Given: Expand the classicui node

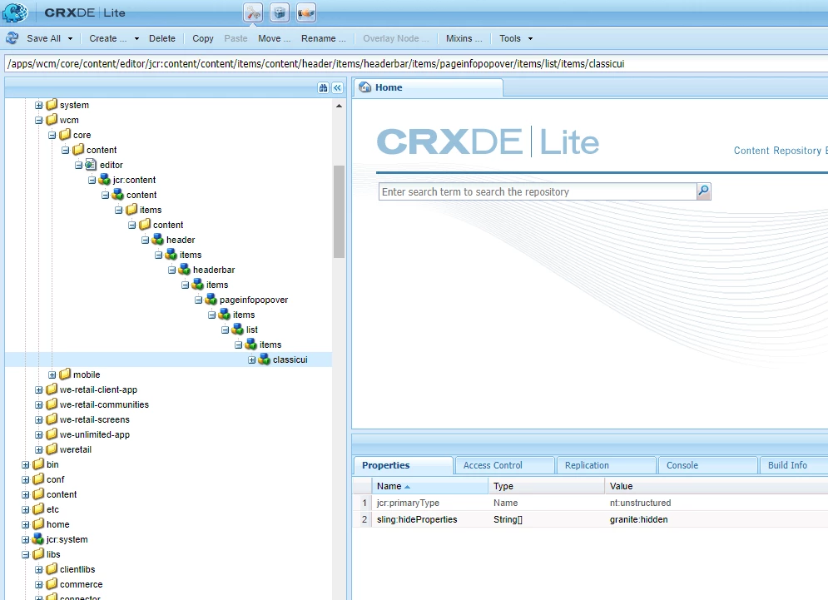Looking at the screenshot, I should coord(252,360).
